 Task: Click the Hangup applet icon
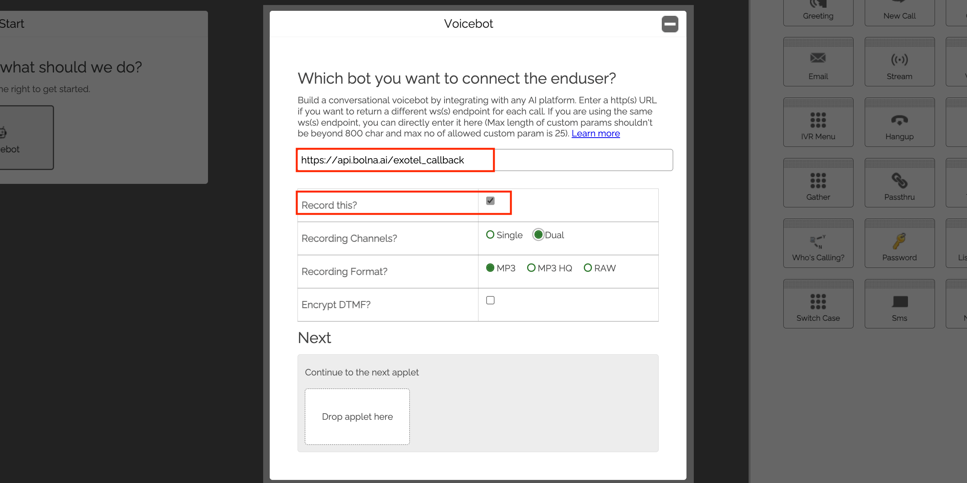[899, 122]
